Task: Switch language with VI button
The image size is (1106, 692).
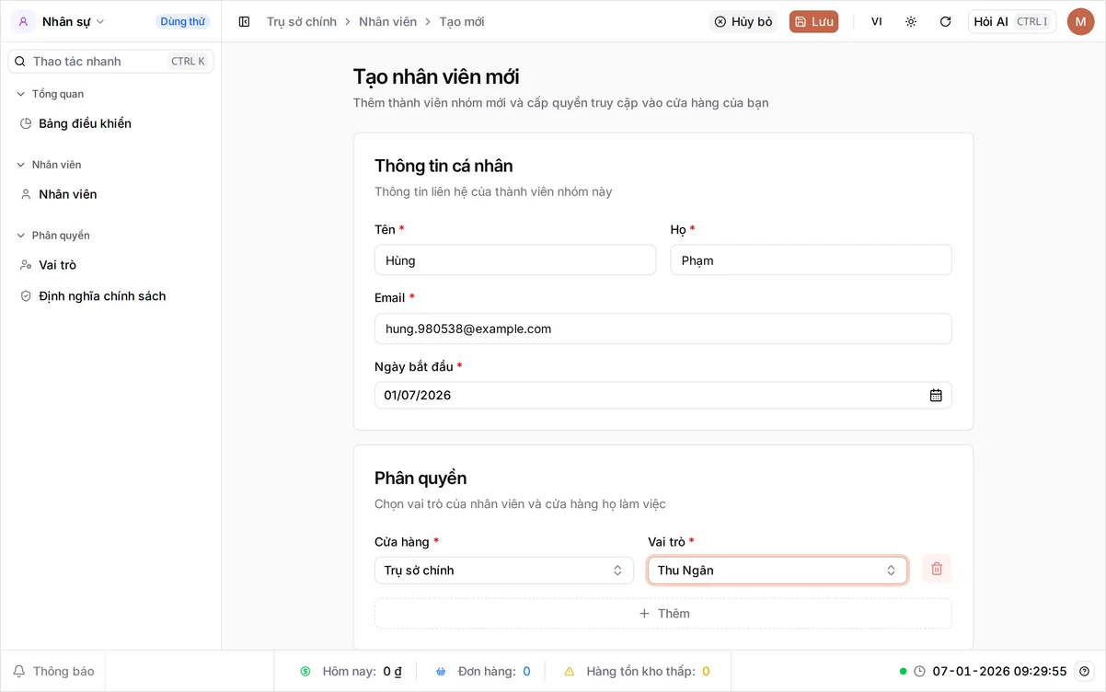Action: (x=876, y=21)
